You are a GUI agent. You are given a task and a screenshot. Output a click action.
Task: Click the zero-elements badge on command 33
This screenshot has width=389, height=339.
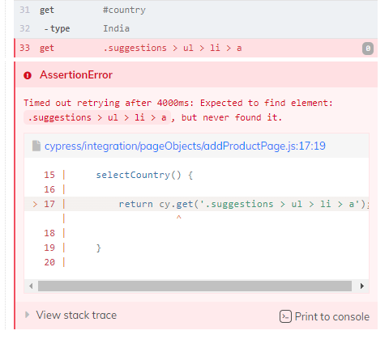[368, 49]
